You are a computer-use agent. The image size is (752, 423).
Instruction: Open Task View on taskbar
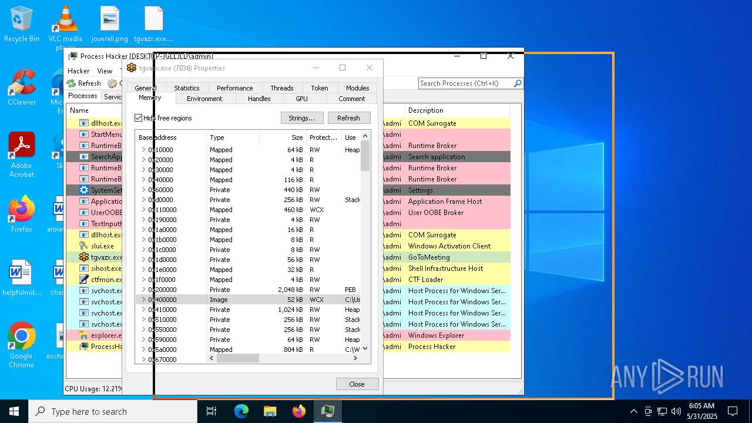pos(212,411)
